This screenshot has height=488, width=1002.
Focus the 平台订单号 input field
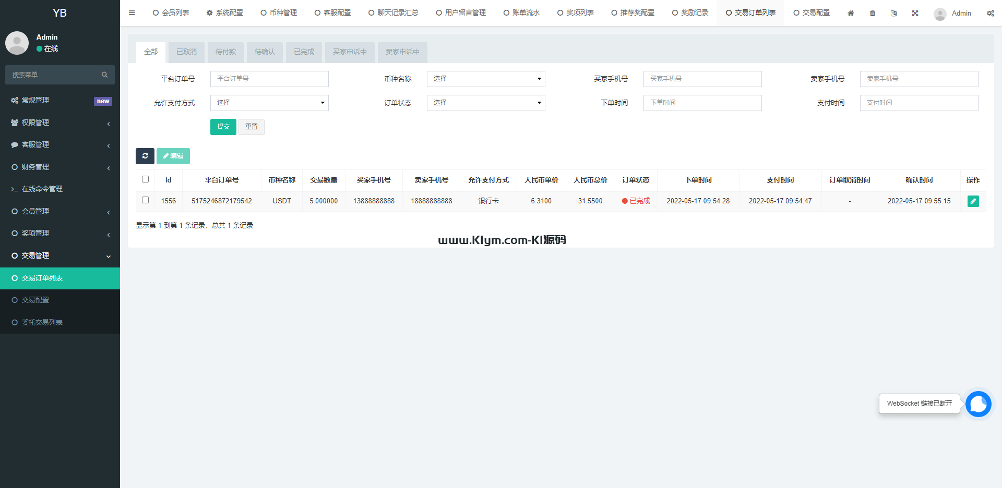[269, 79]
